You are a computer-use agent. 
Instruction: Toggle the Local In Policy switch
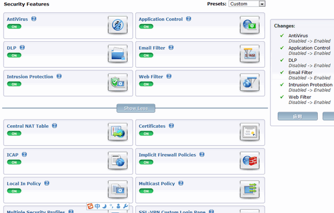[14, 191]
